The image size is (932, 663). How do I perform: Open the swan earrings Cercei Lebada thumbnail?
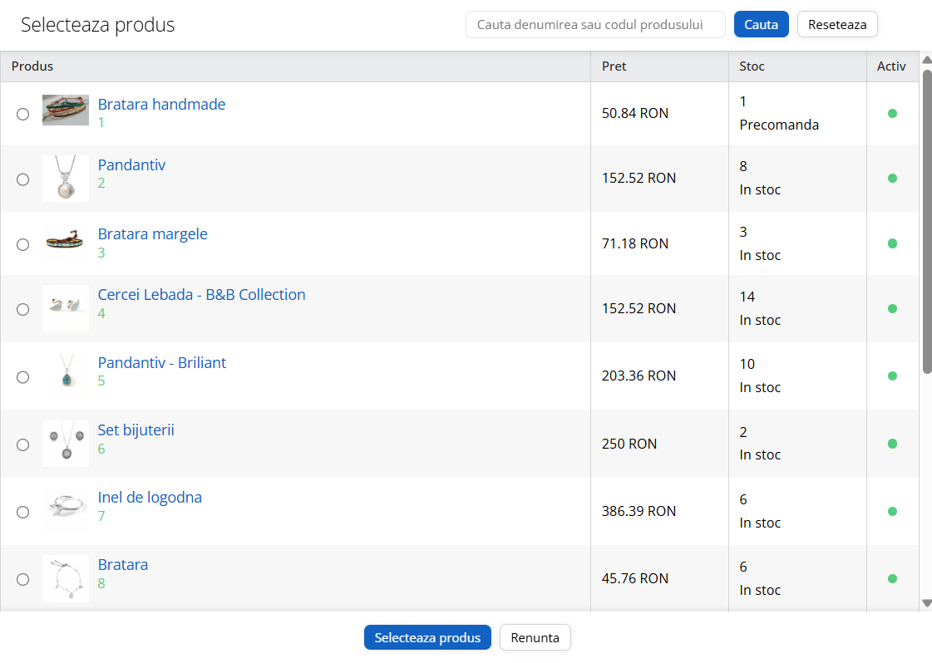point(66,308)
